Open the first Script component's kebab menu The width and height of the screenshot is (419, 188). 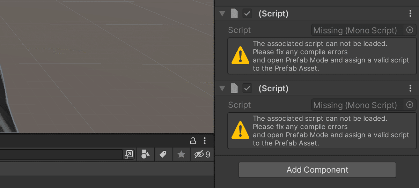(x=410, y=14)
